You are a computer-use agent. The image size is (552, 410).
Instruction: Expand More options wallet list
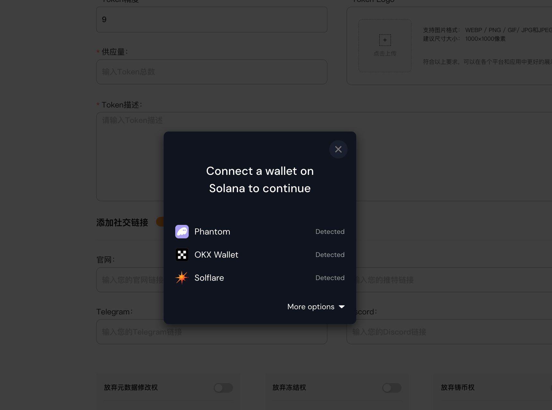click(311, 307)
